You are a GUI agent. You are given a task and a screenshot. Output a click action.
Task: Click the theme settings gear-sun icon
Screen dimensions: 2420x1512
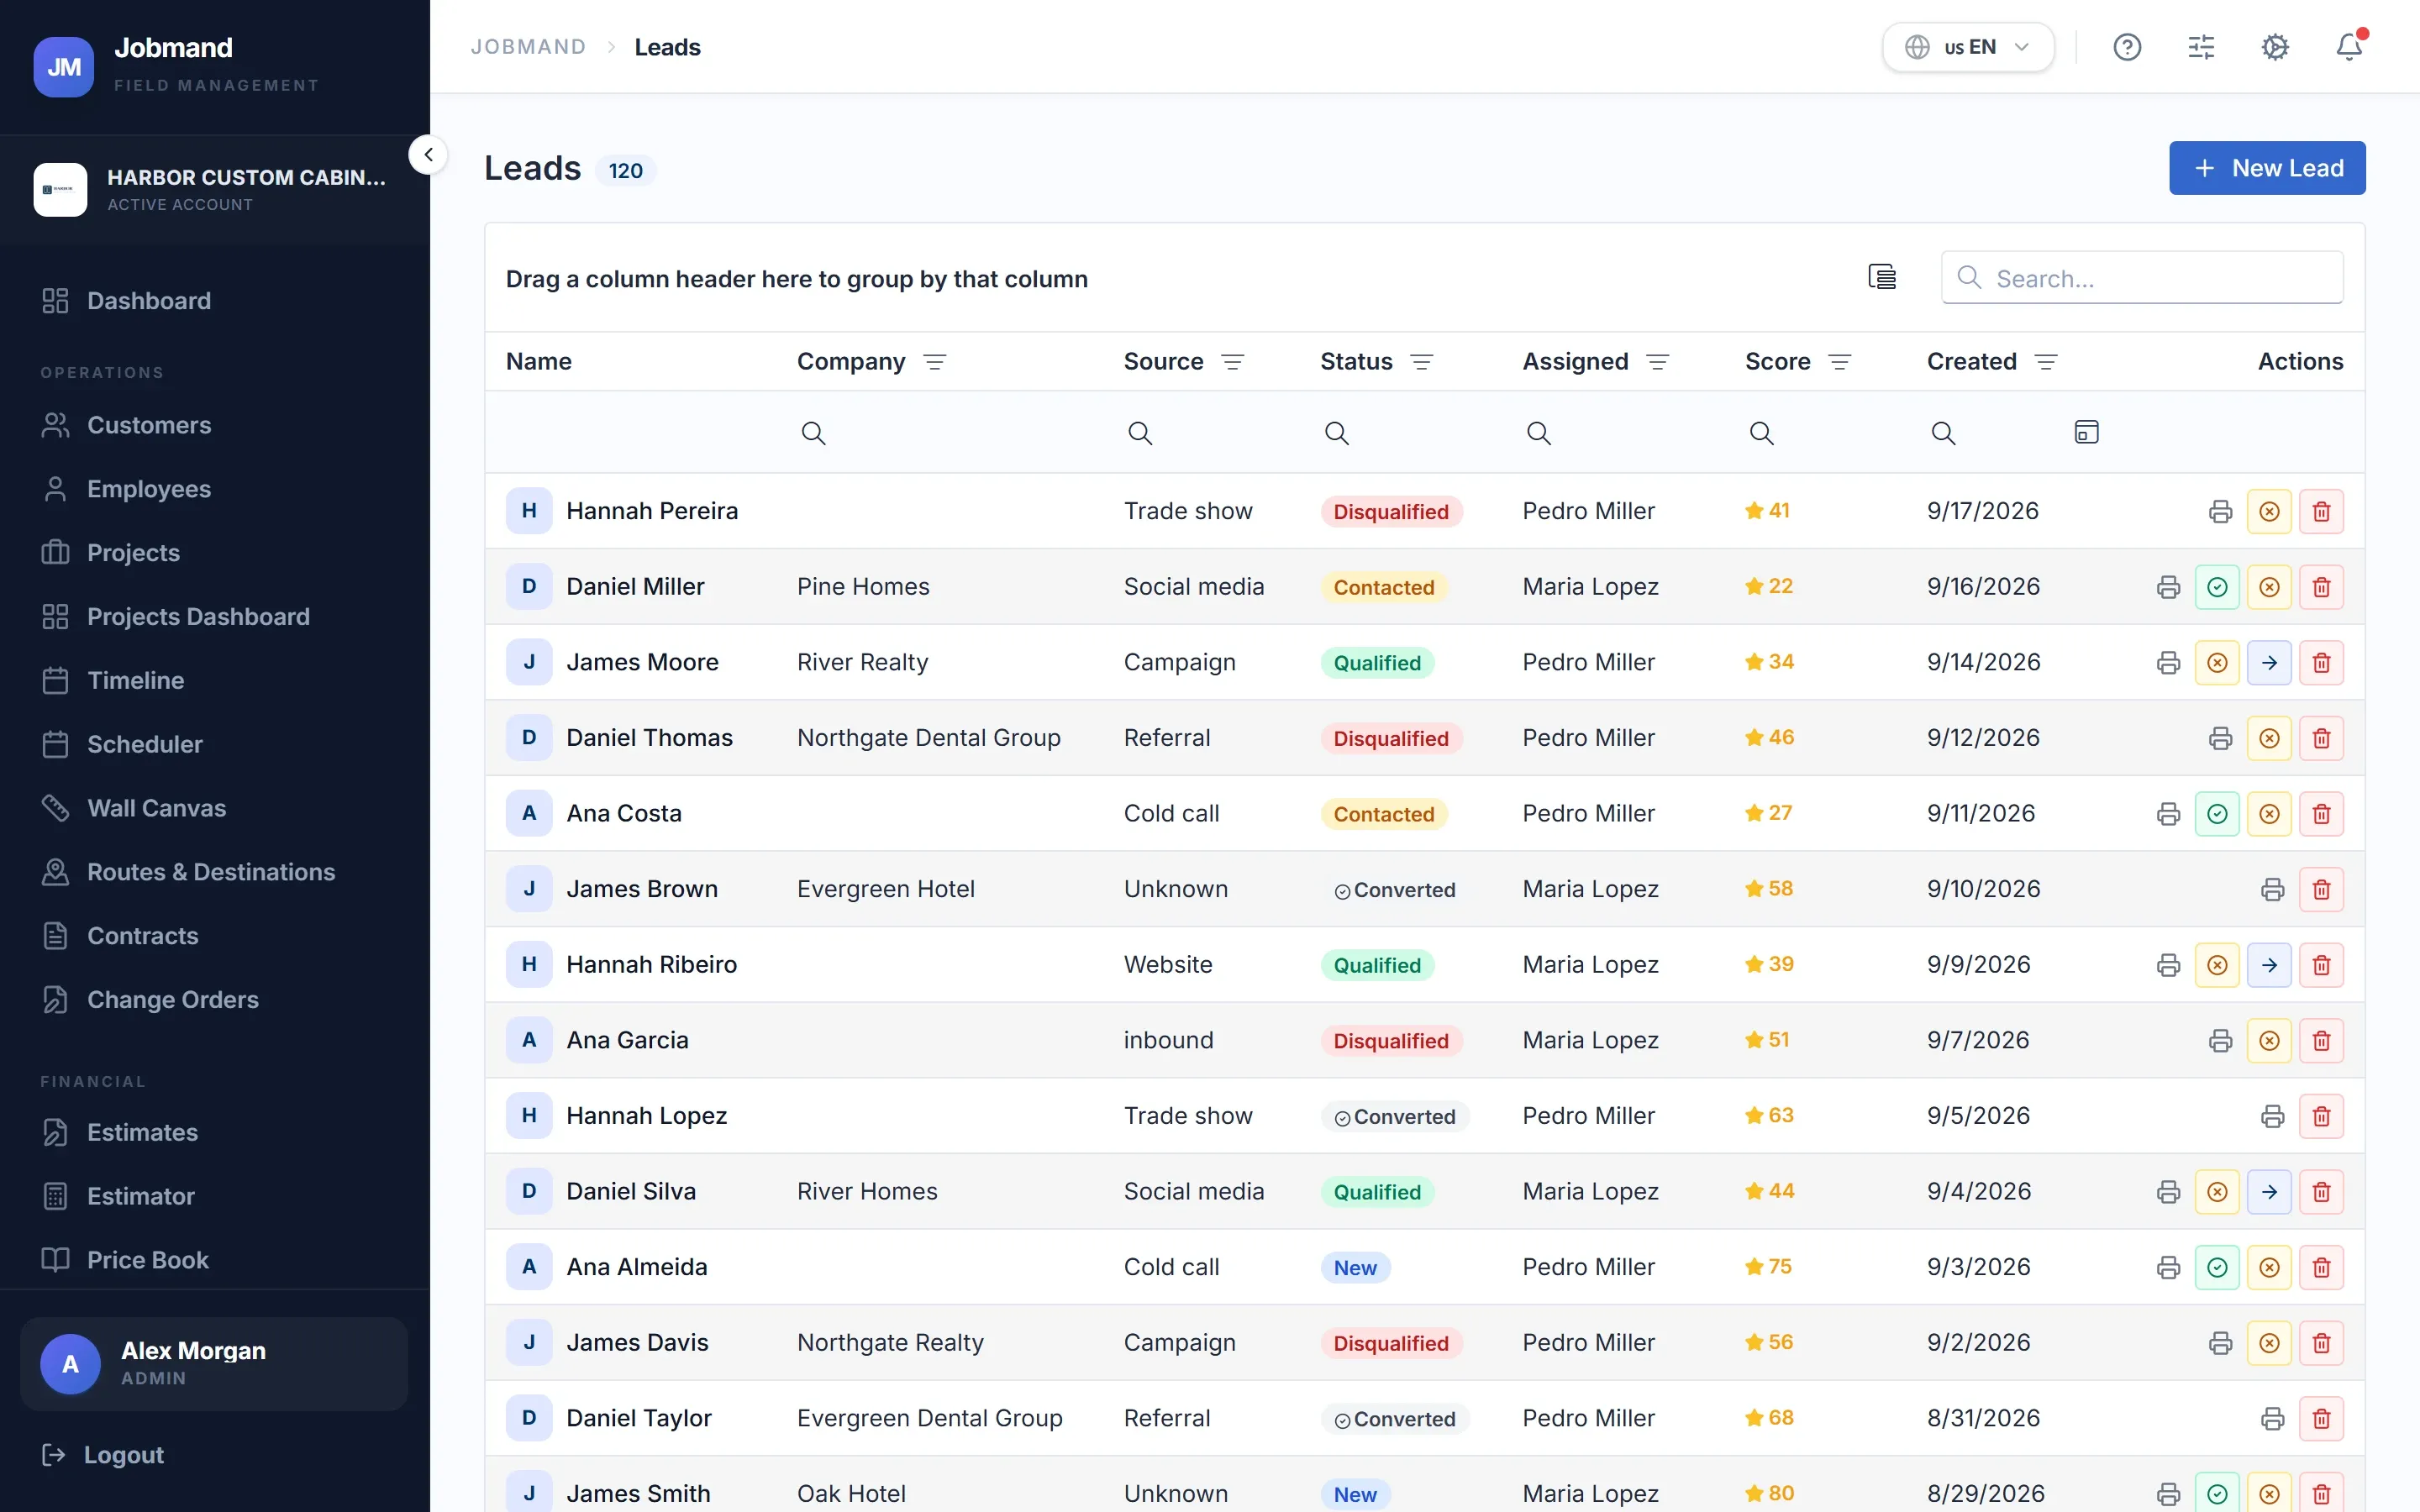(2275, 47)
